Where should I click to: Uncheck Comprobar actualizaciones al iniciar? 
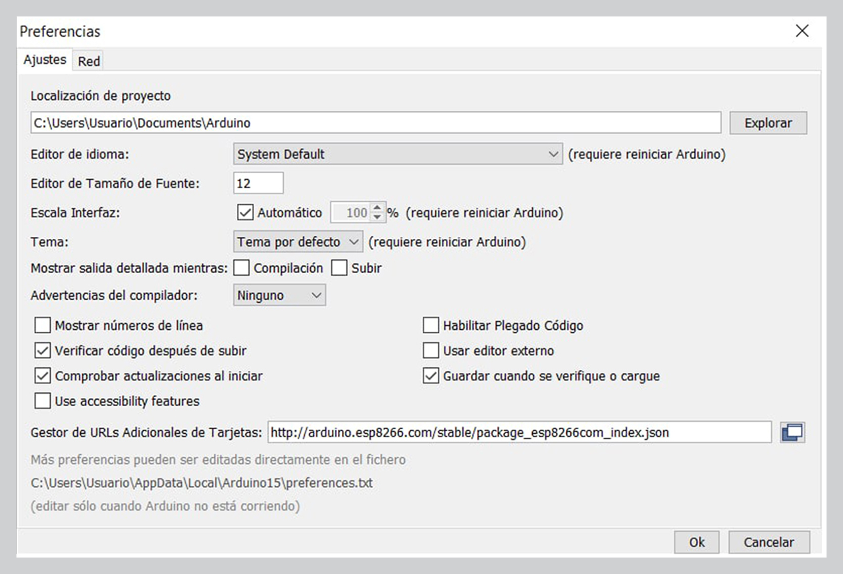pos(43,376)
